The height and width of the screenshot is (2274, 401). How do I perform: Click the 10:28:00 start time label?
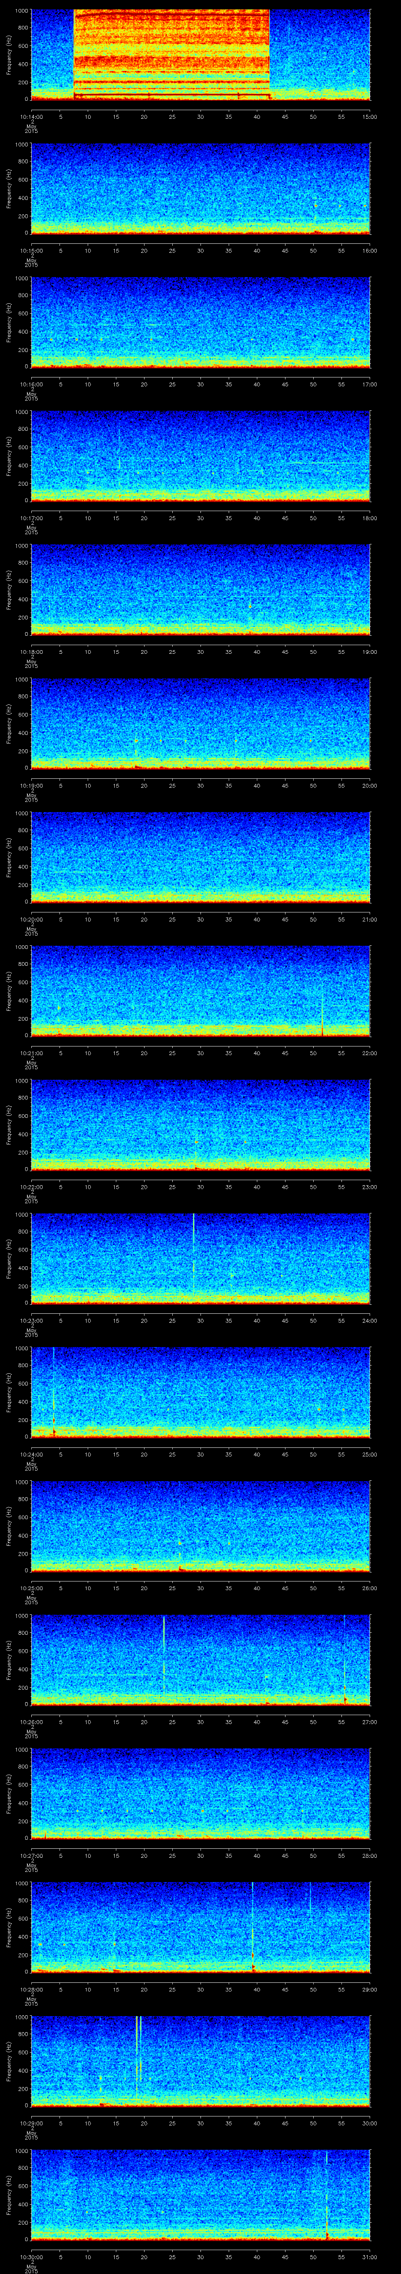point(31,1990)
